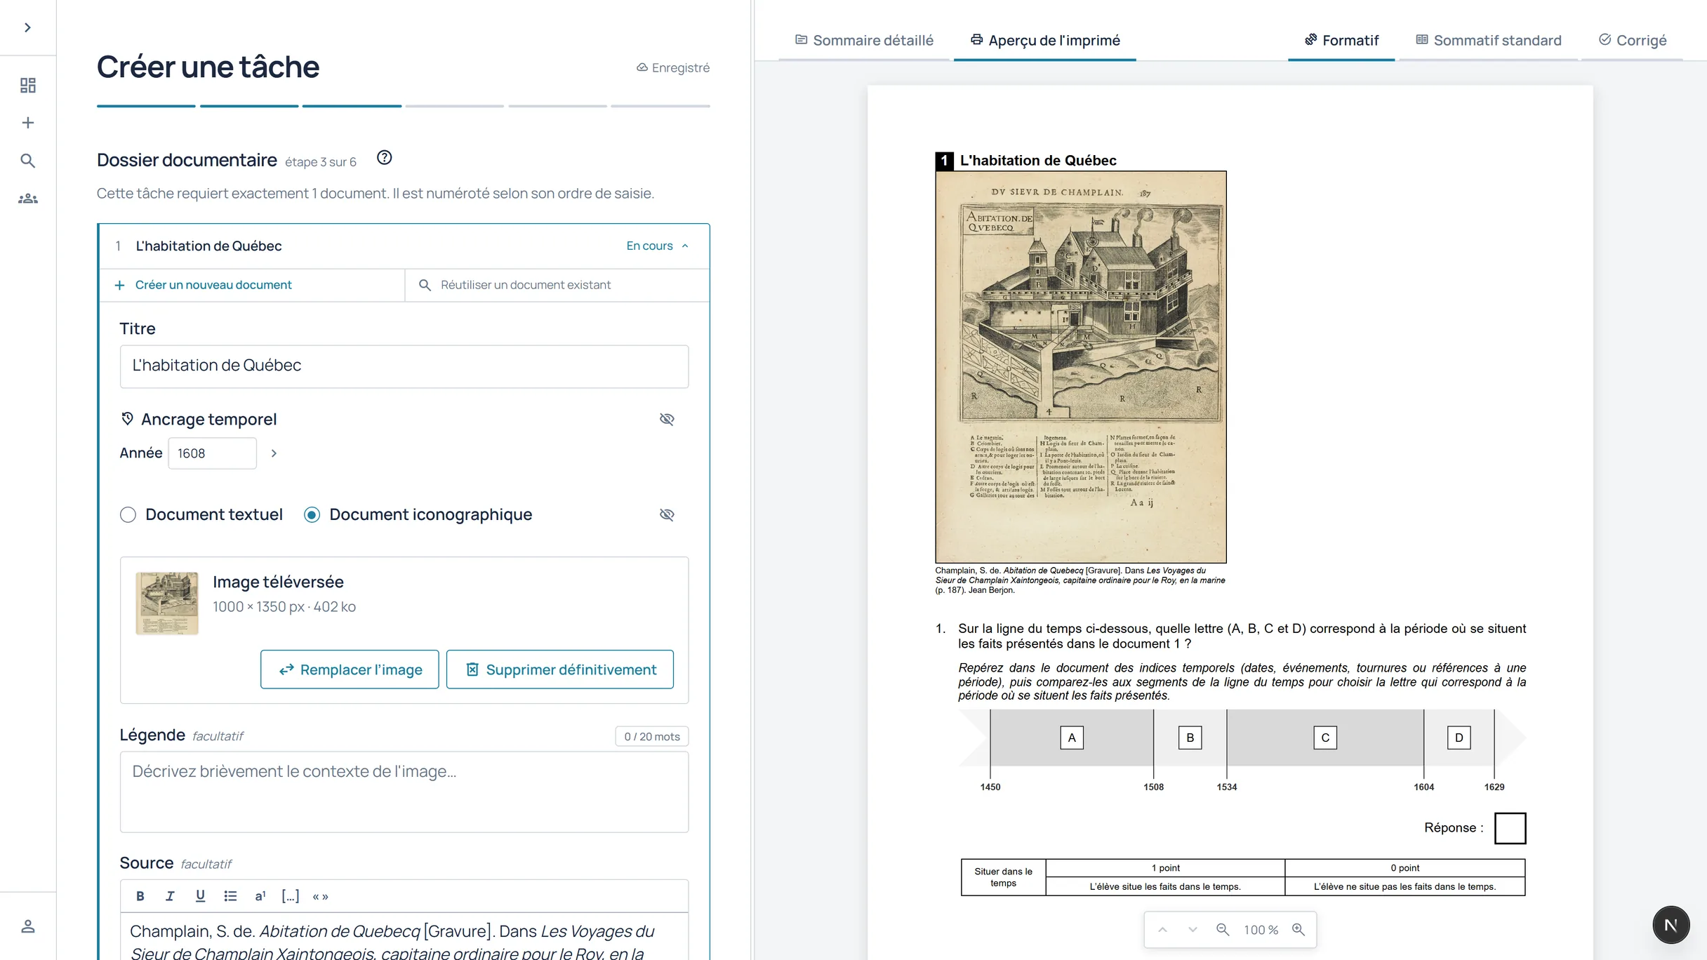Viewport: 1707px width, 960px height.
Task: Go to next page arrow
Action: click(1193, 930)
